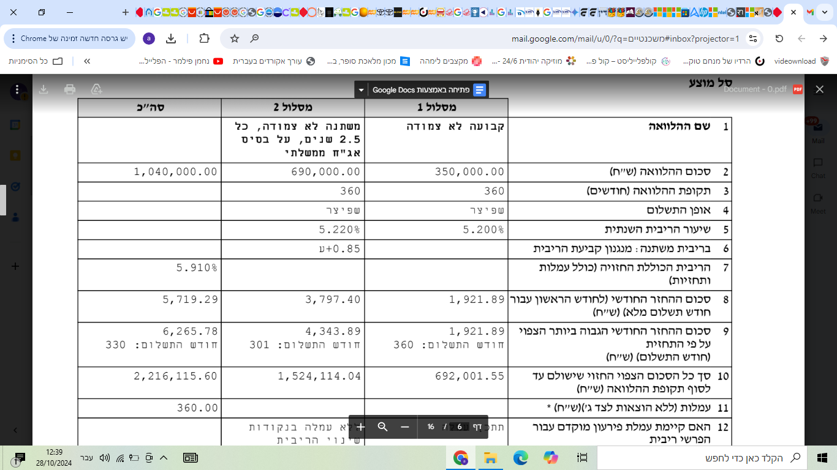Zoom out of the PDF page
The height and width of the screenshot is (470, 837).
click(x=404, y=427)
